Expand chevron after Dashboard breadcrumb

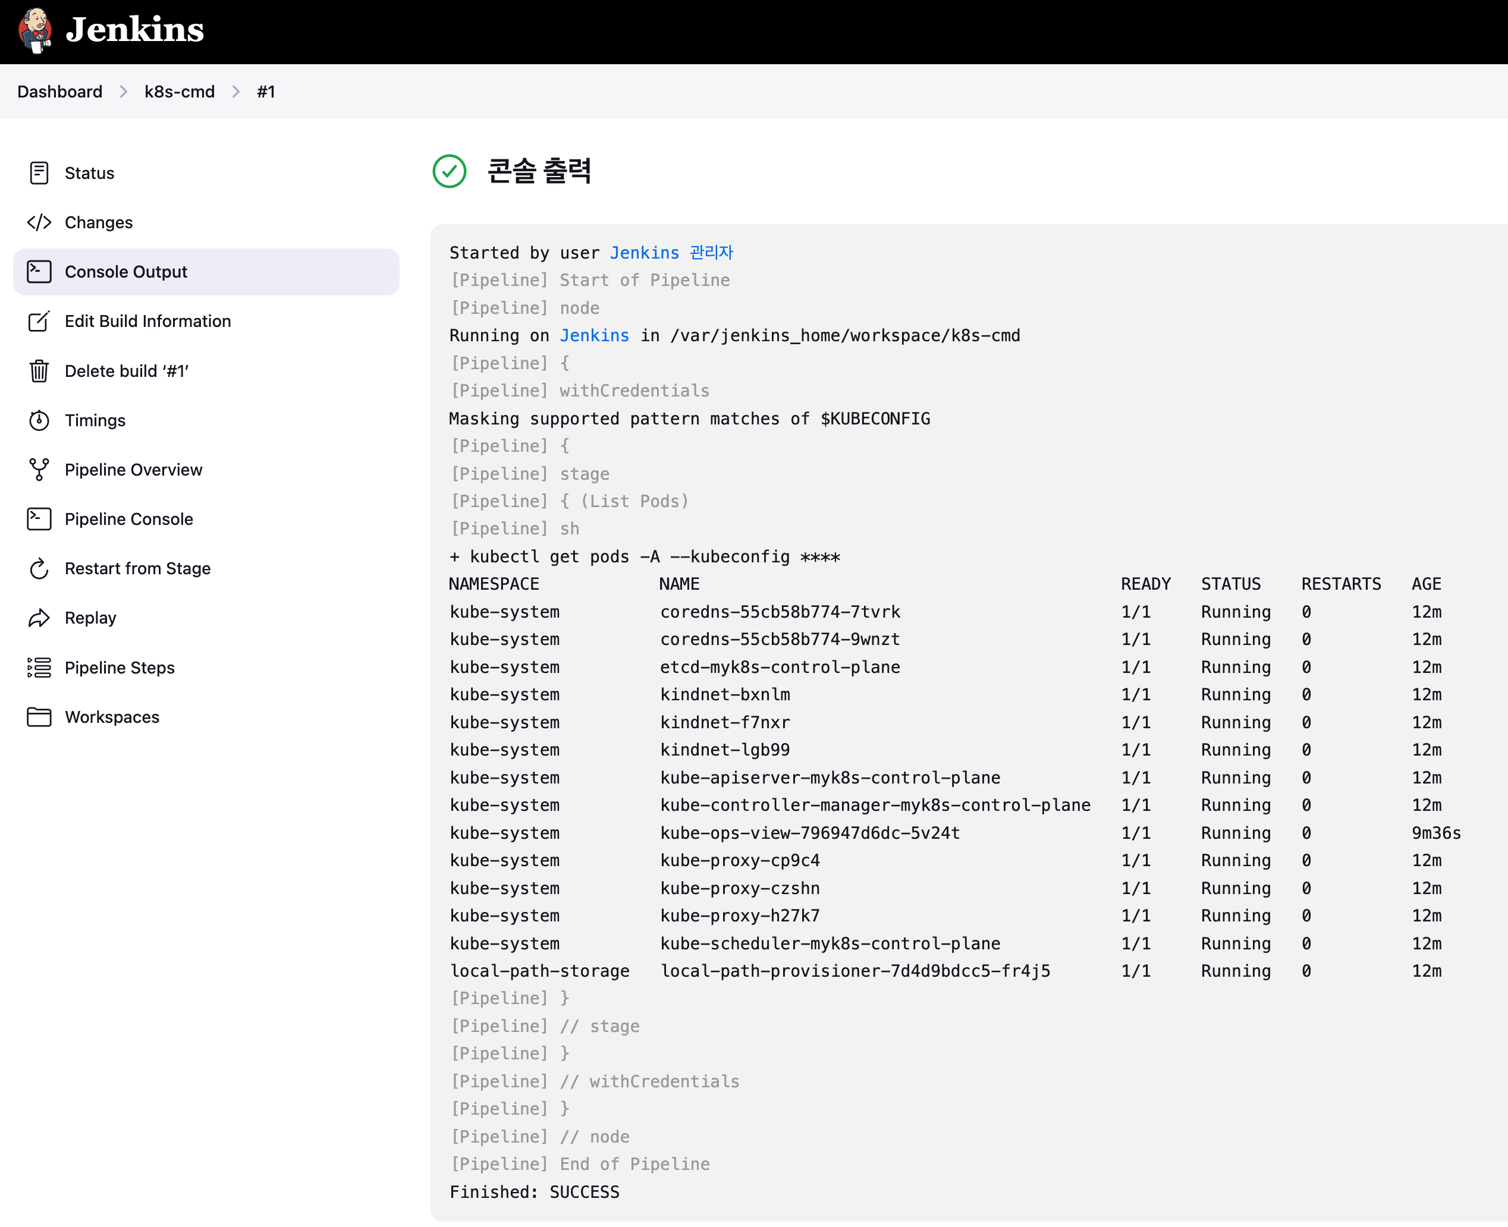[x=124, y=92]
